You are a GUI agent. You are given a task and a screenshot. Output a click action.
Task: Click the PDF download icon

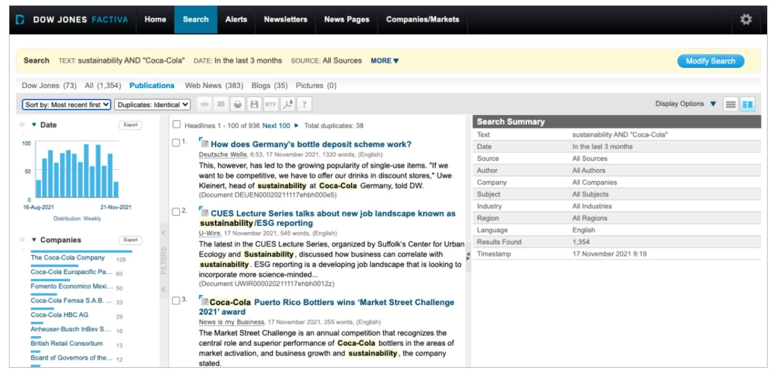pyautogui.click(x=287, y=104)
